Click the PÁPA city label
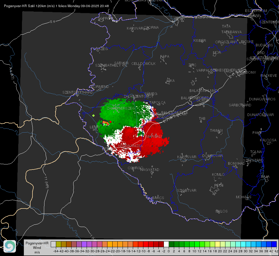This screenshot has height=256, width=279. (x=165, y=56)
